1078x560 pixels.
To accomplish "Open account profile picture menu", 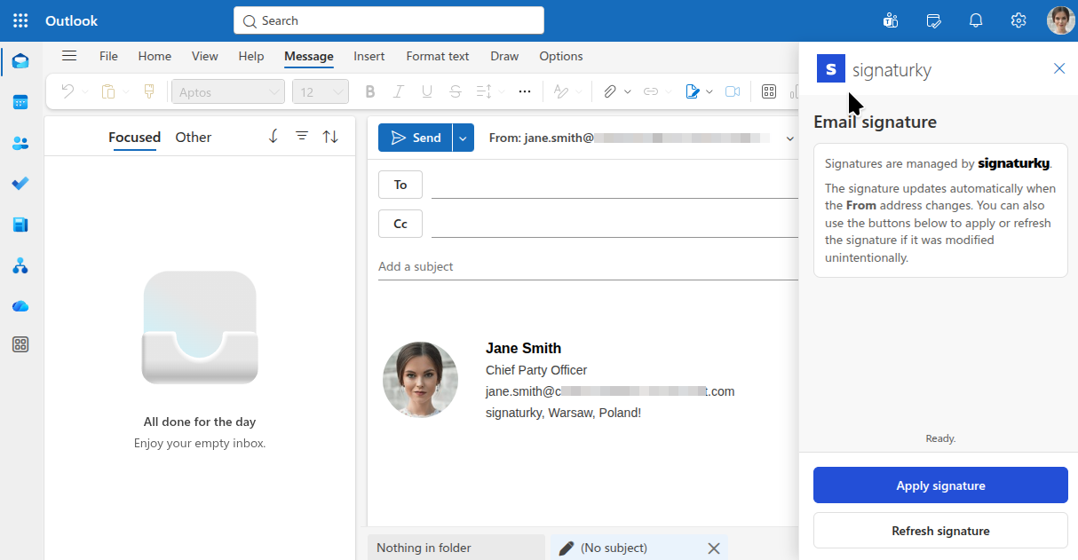I will (1060, 20).
